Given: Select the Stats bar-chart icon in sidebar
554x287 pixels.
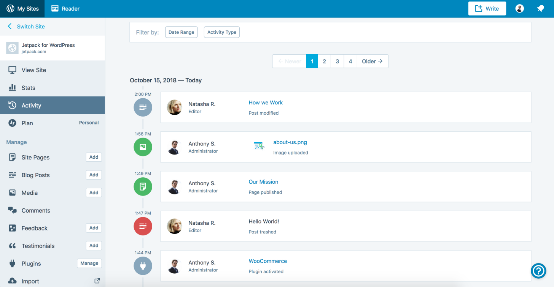Looking at the screenshot, I should click(x=12, y=88).
